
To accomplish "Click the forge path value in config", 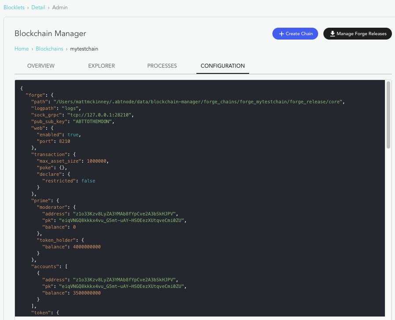I will click(x=201, y=102).
